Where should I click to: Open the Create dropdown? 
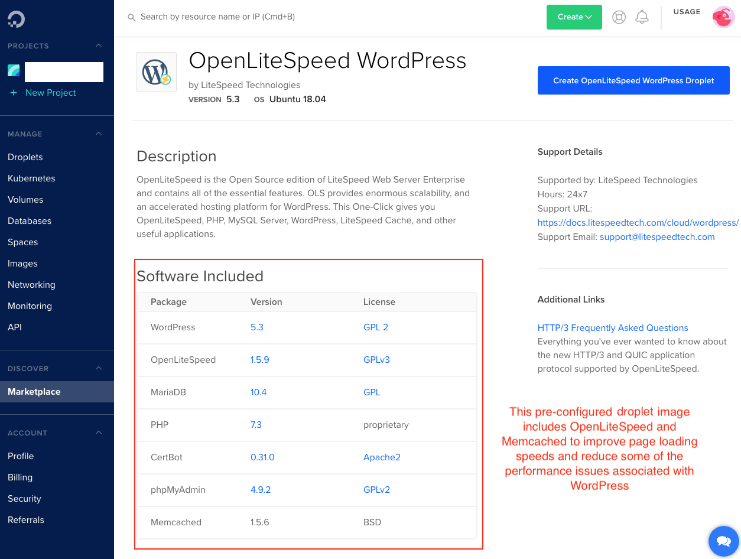574,17
